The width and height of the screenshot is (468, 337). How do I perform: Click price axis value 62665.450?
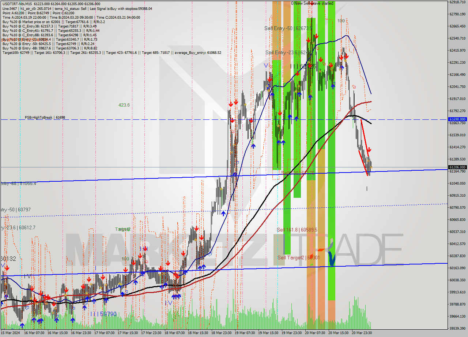[x=457, y=26]
